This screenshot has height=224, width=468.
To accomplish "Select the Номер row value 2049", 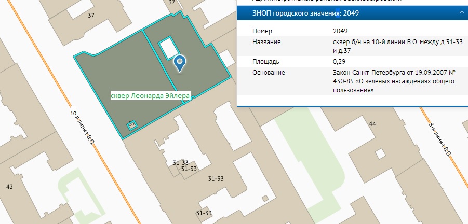I will pos(340,31).
